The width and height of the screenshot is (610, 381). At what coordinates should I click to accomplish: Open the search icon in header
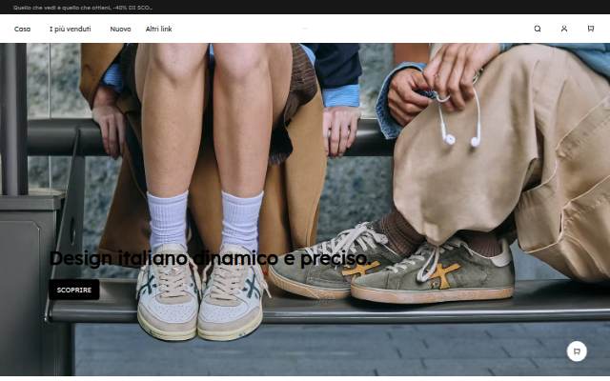click(538, 29)
